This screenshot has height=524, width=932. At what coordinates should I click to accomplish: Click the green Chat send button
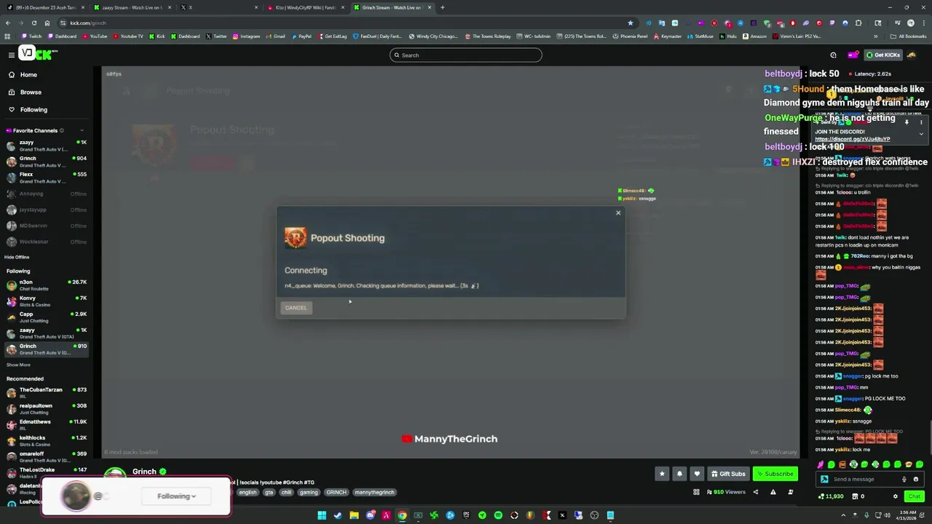[x=914, y=496]
